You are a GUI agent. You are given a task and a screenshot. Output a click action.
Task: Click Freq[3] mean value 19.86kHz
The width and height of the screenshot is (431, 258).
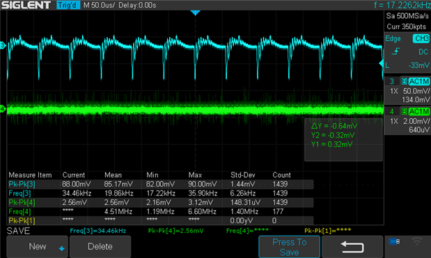119,193
